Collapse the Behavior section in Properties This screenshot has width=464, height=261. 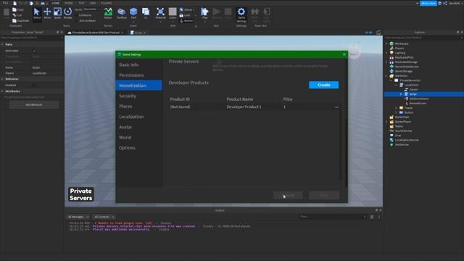[x=2, y=79]
